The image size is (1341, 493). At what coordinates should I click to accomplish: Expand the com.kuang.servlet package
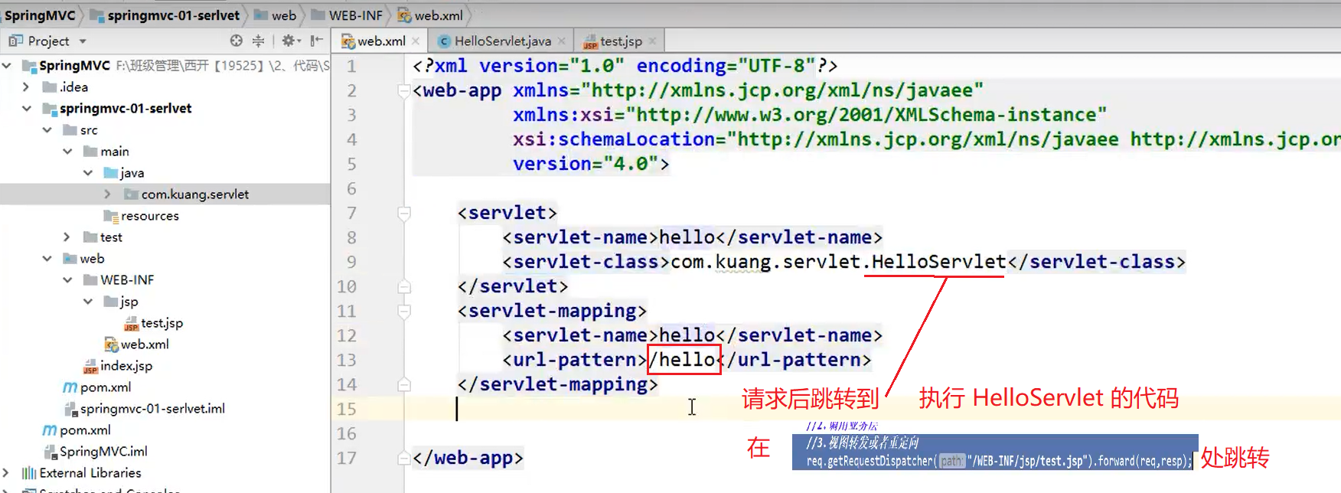coord(108,194)
